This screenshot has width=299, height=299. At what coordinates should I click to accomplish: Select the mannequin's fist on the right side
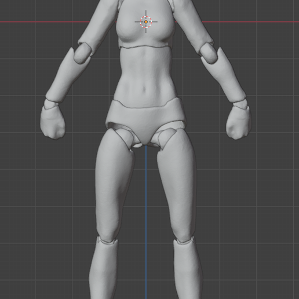(x=239, y=122)
